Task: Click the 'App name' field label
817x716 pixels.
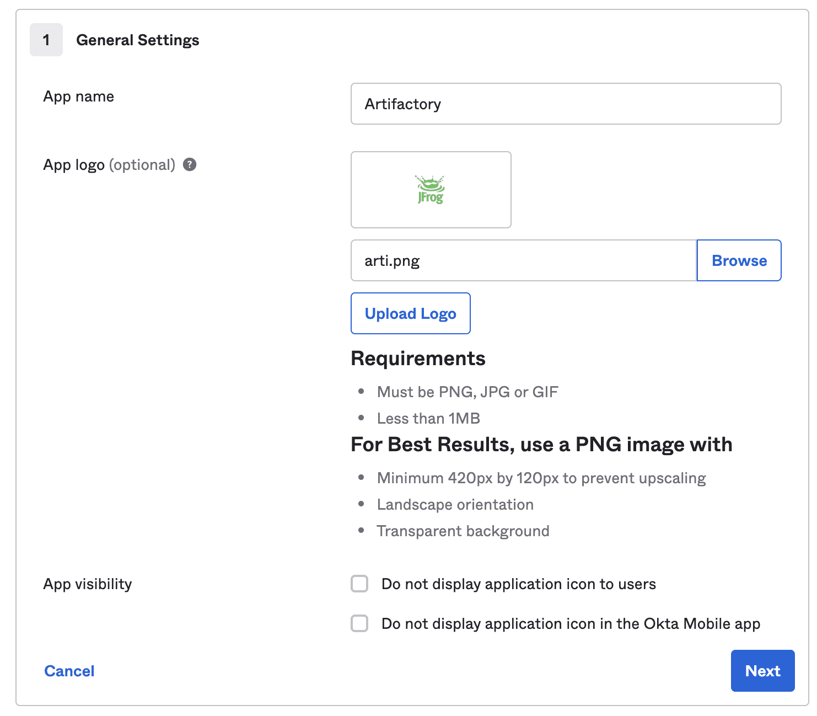Action: (79, 97)
